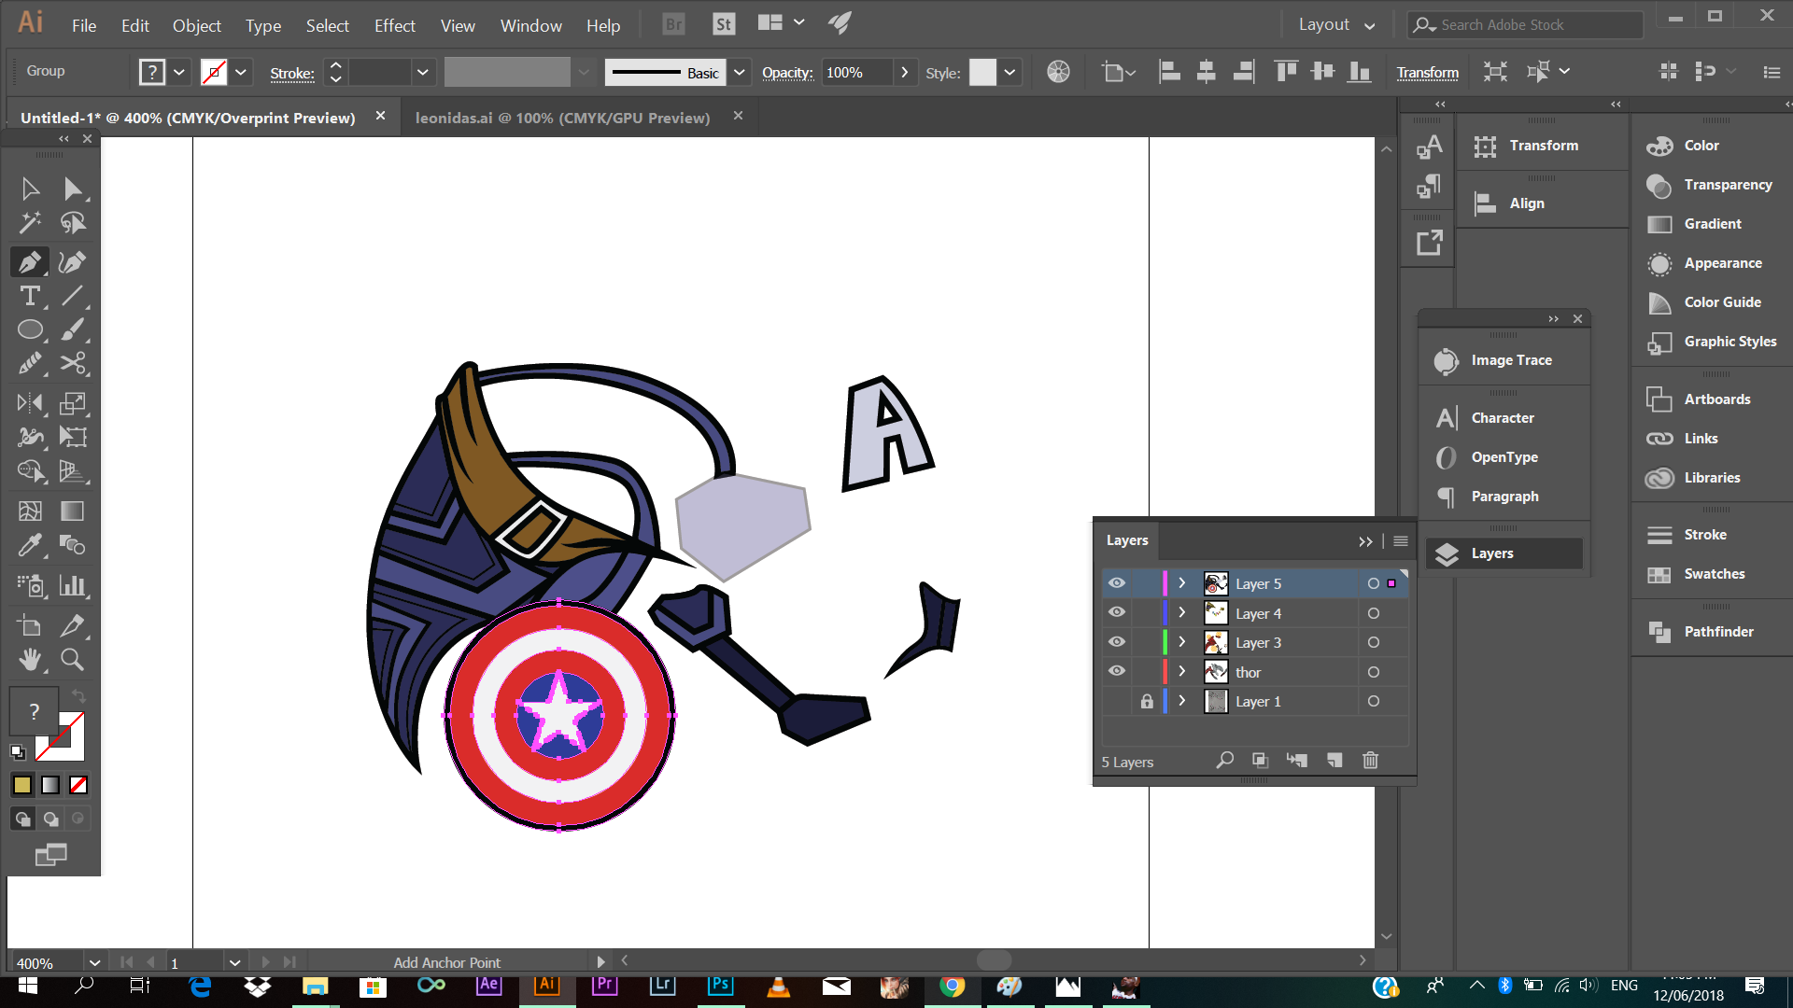Select the Reflect tool
This screenshot has height=1008, width=1793.
coord(30,403)
